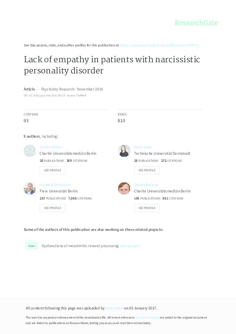Click the DOI source link

[x=44, y=95]
